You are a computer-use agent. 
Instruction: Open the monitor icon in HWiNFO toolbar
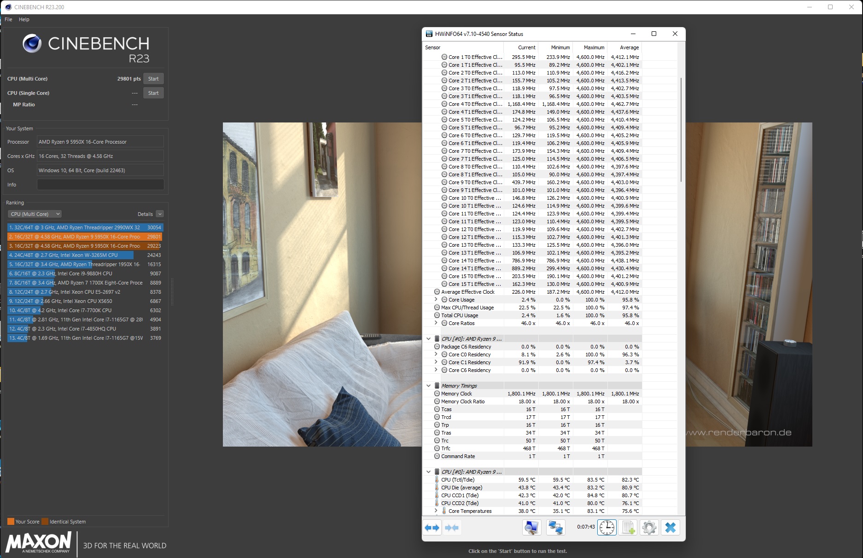click(x=531, y=528)
